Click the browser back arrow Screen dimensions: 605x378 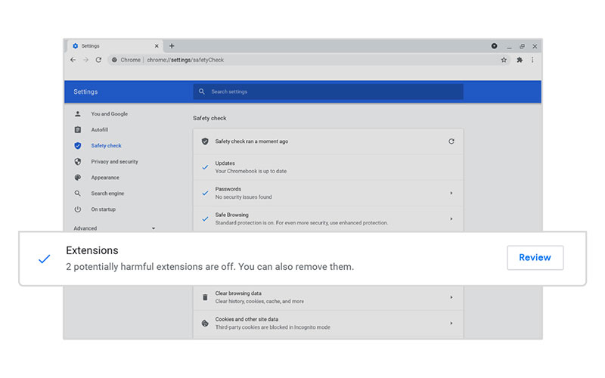(x=73, y=60)
